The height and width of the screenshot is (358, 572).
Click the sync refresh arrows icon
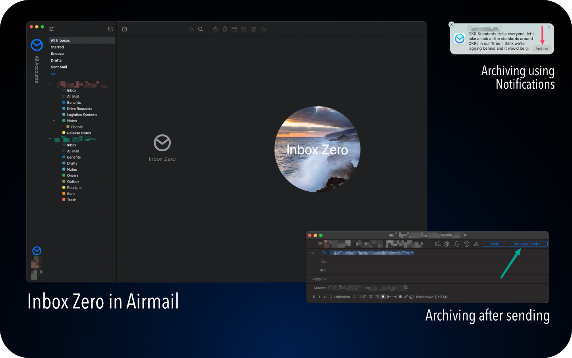(110, 29)
